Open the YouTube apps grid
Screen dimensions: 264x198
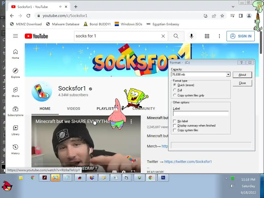click(x=207, y=36)
